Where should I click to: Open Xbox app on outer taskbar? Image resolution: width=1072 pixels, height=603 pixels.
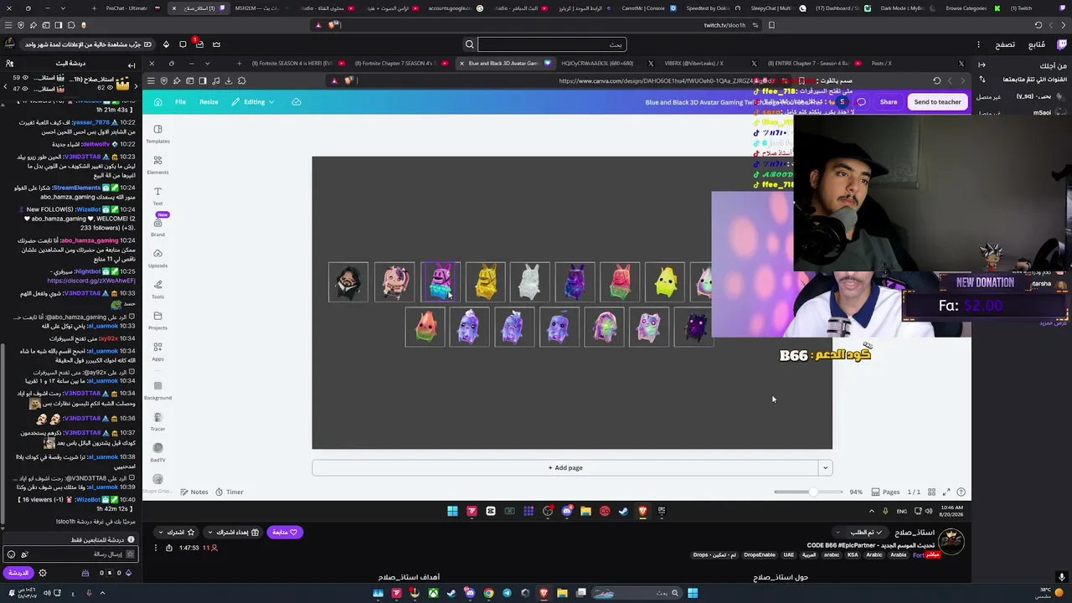[433, 593]
